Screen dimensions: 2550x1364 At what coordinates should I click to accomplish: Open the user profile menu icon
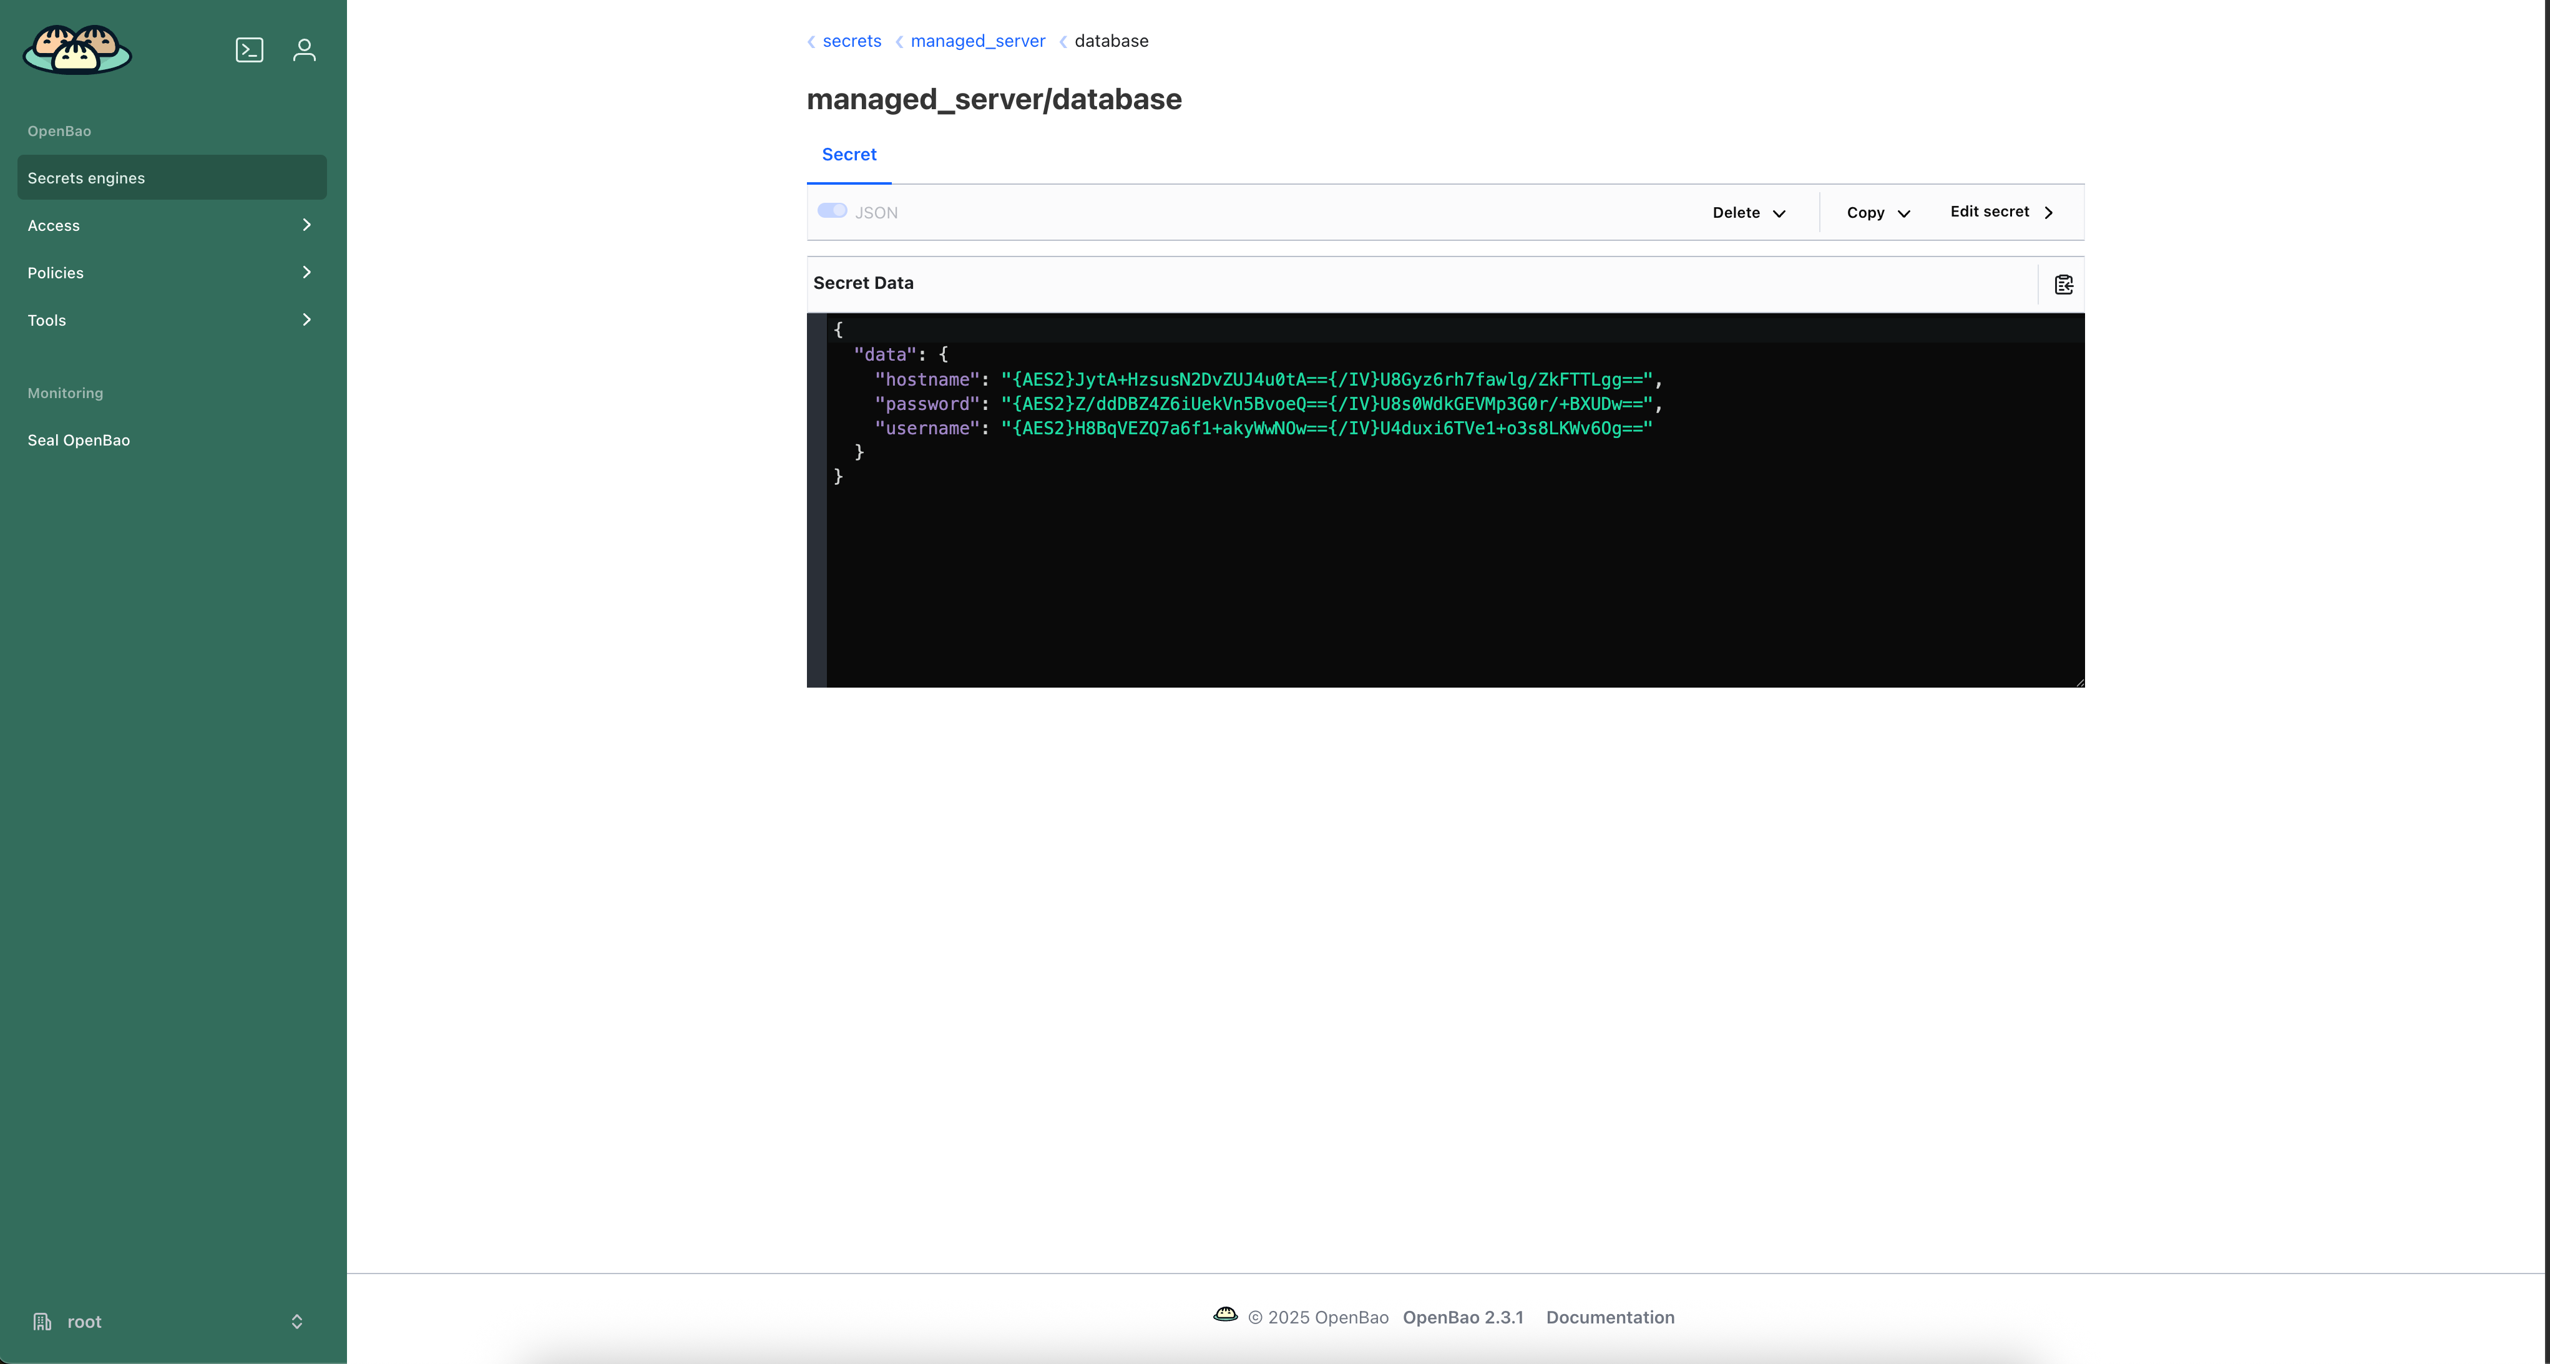click(304, 49)
